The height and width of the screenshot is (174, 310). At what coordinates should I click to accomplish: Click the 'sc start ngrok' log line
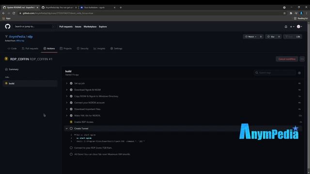coord(84,138)
